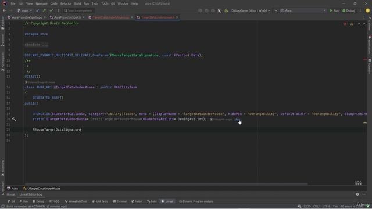This screenshot has height=209, width=372.
Task: Open the main git branch dropdown
Action: (24, 10)
